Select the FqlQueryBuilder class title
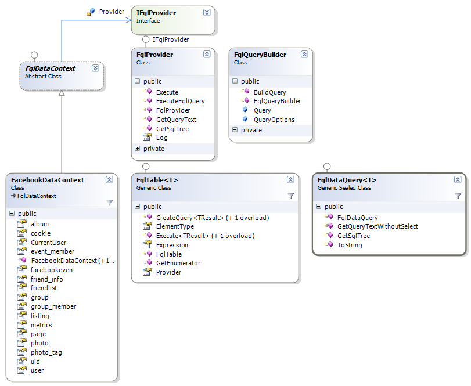 pyautogui.click(x=260, y=55)
